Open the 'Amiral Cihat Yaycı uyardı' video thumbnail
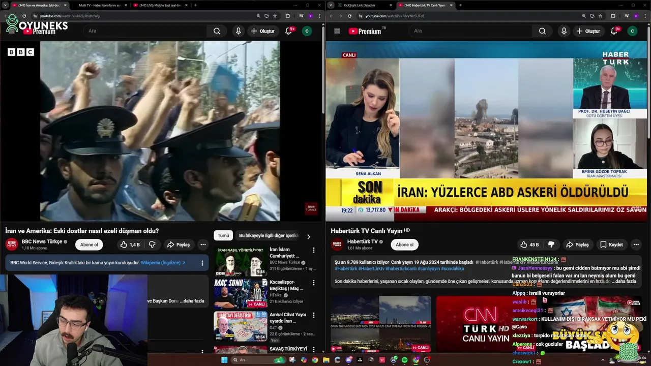Screen dimensions: 651x366 [x=240, y=326]
